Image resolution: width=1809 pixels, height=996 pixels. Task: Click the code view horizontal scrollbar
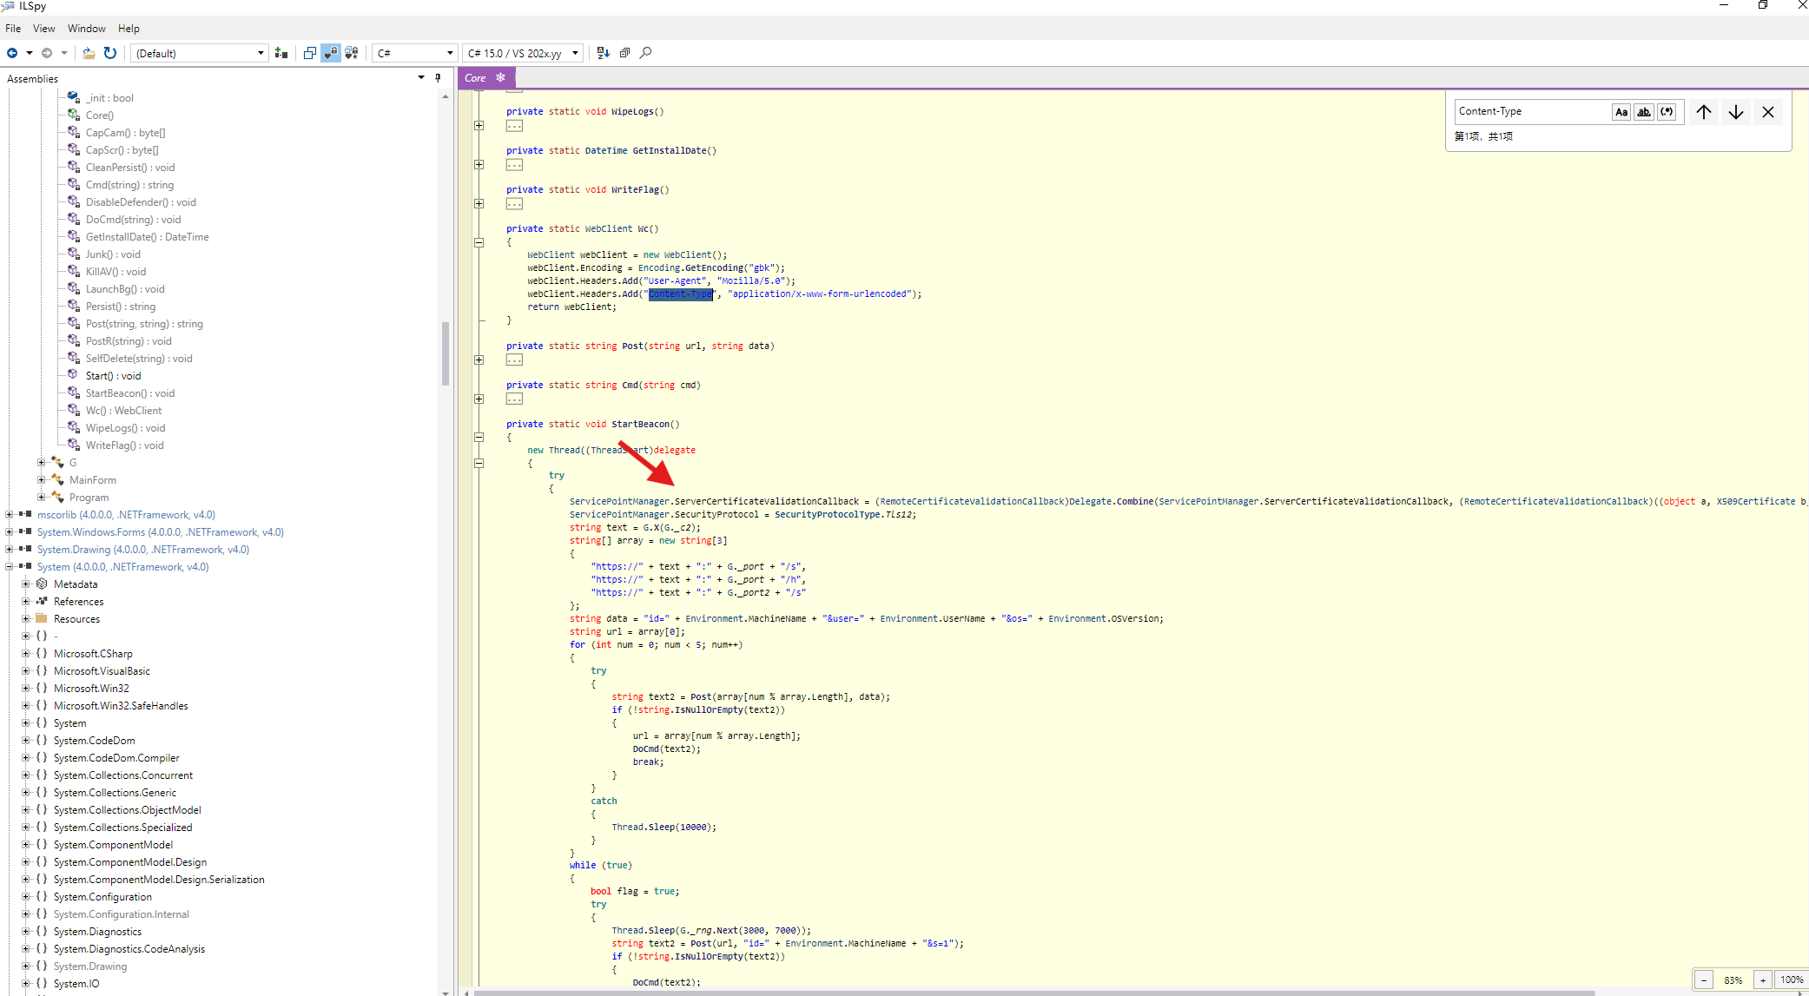(x=1033, y=993)
